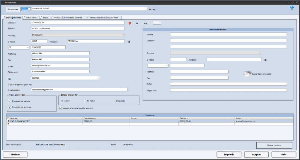Open distributor document type dropdown
Viewport: 300px width, 160px height.
click(x=167, y=66)
